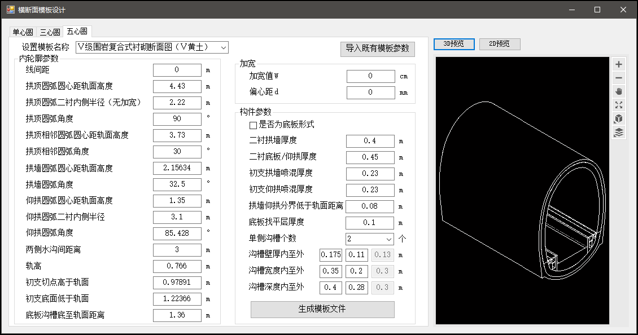This screenshot has width=638, height=335.
Task: Click the zoom out minus icon
Action: (x=619, y=78)
